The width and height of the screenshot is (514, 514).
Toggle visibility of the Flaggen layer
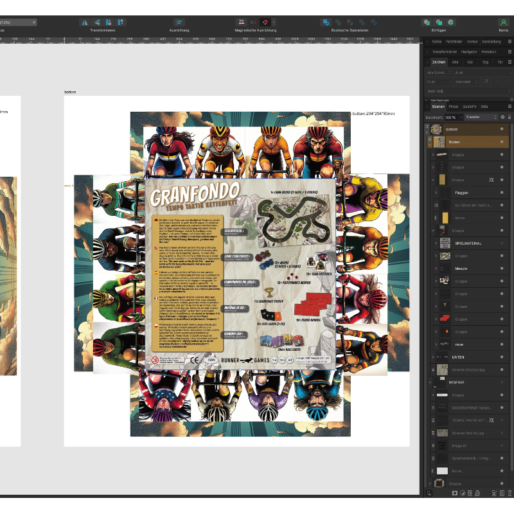coord(502,193)
